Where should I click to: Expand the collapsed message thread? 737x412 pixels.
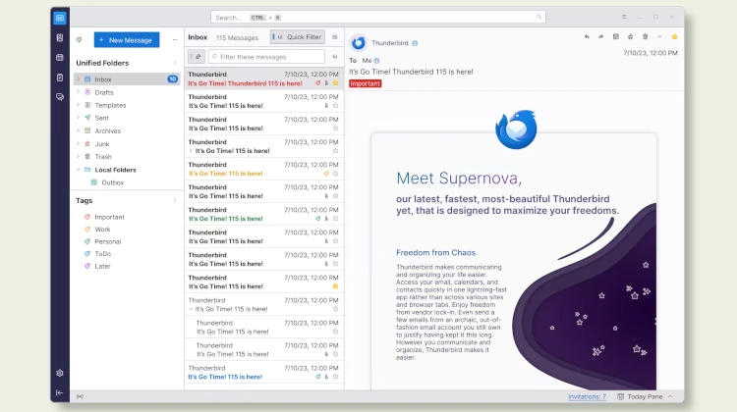tap(191, 151)
